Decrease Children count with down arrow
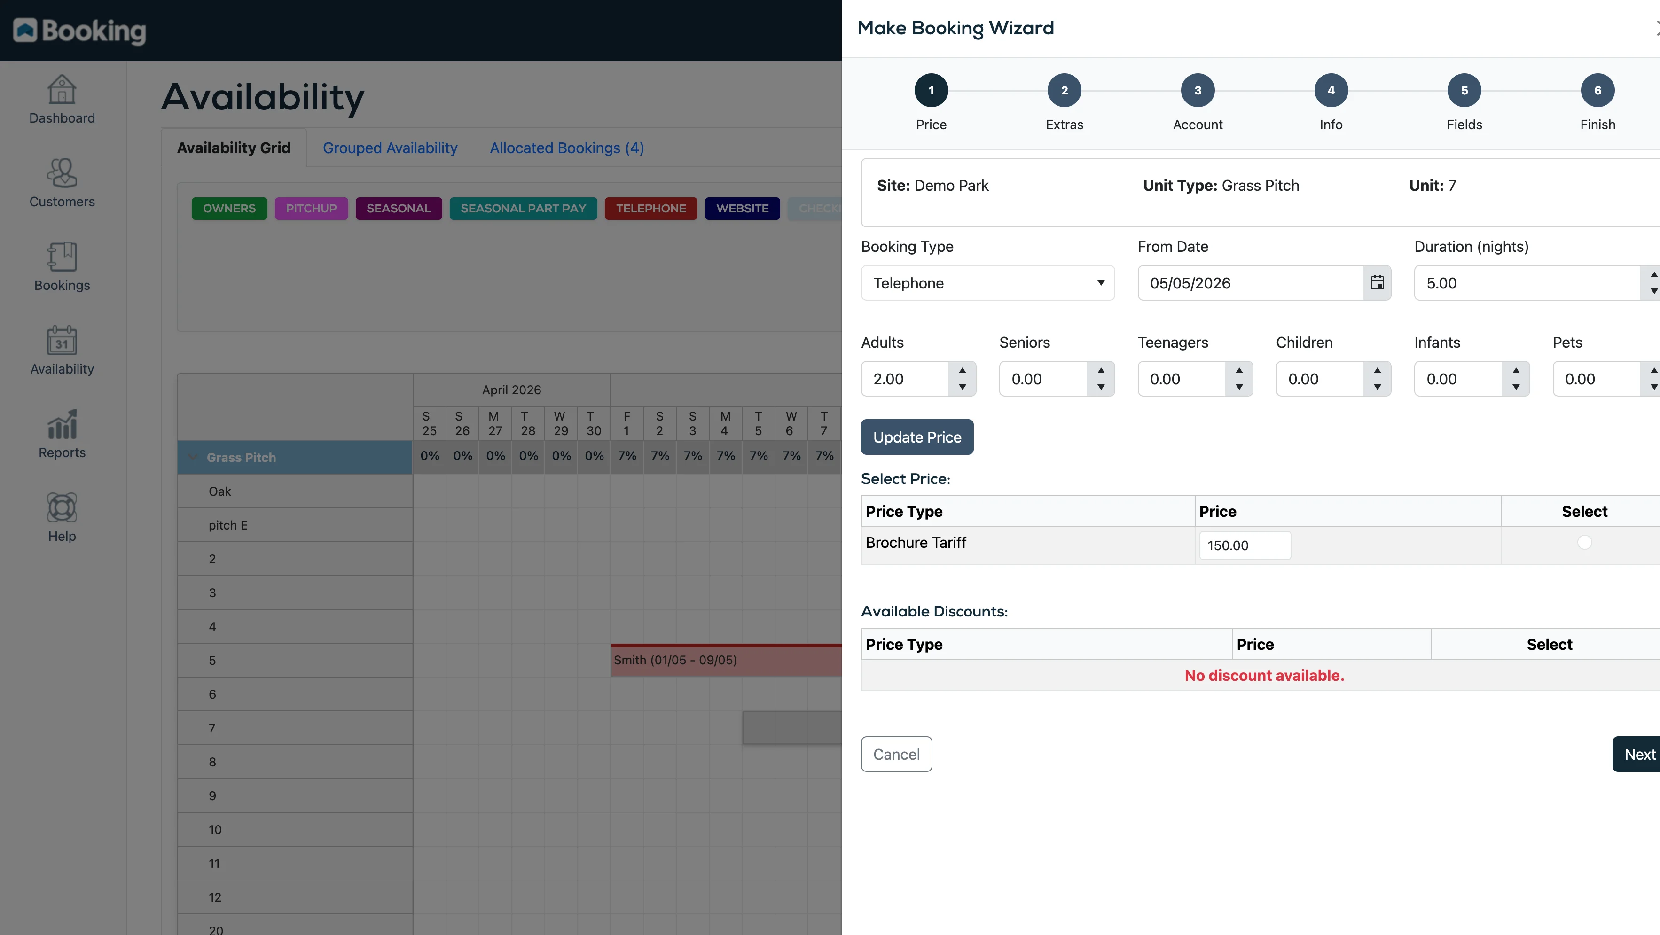The width and height of the screenshot is (1660, 935). click(1377, 387)
